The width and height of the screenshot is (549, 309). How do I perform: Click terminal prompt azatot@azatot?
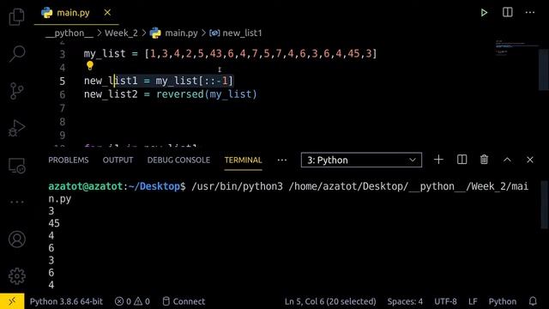86,186
